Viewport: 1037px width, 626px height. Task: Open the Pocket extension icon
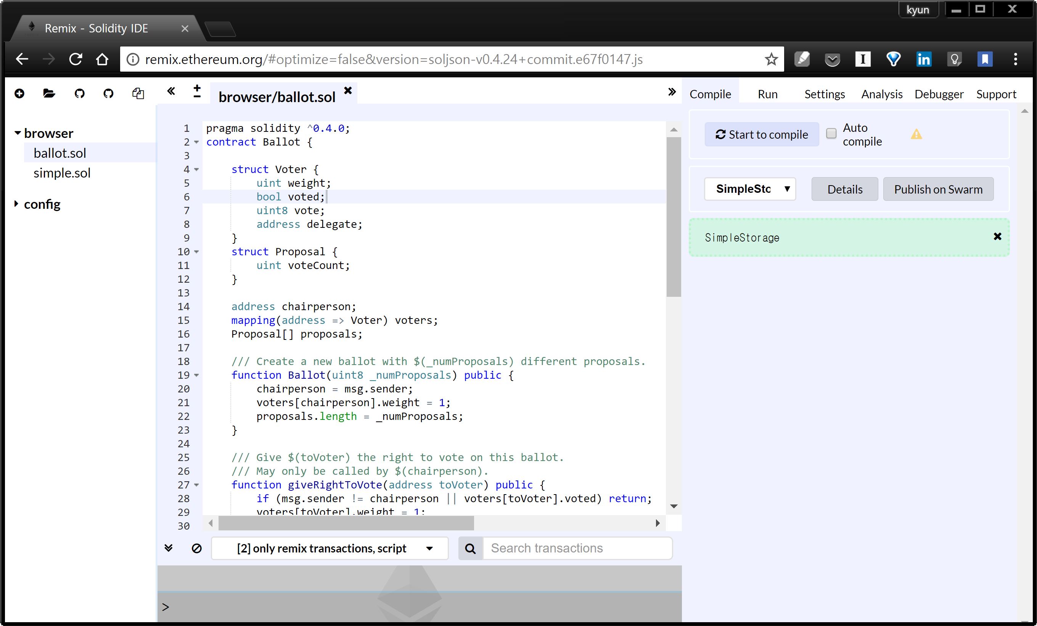click(832, 60)
